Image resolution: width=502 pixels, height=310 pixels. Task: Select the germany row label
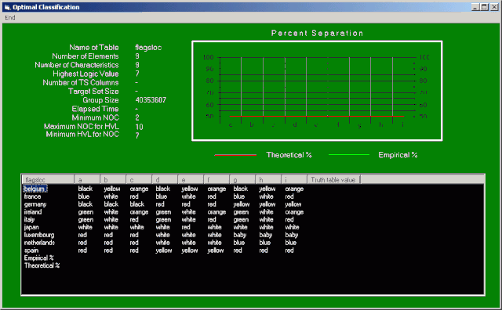pyautogui.click(x=35, y=204)
